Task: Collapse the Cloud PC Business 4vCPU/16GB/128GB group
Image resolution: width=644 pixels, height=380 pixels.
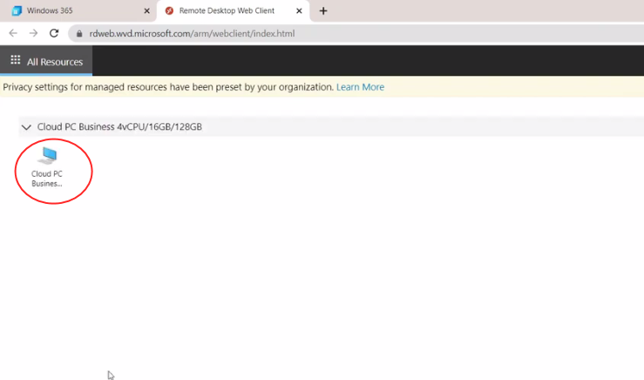Action: [26, 127]
